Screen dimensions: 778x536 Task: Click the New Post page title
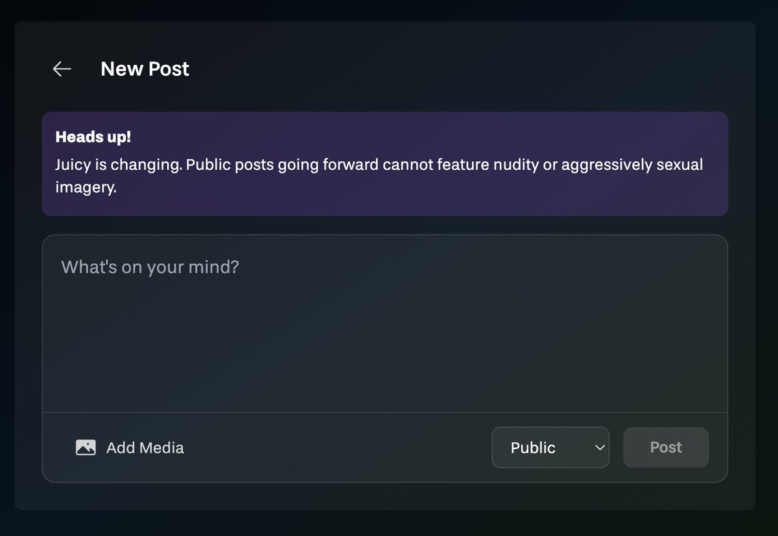145,69
